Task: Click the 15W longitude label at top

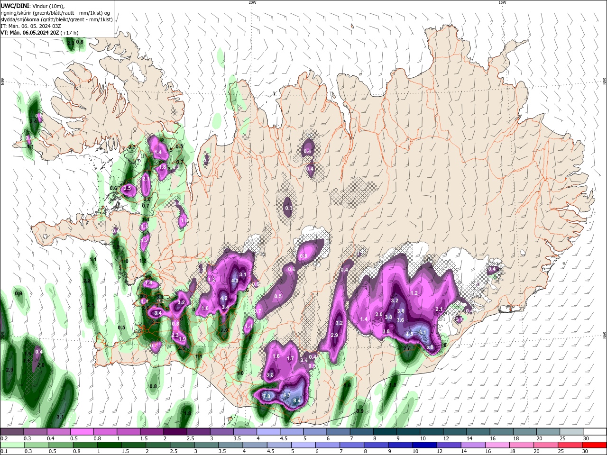Action: point(502,2)
